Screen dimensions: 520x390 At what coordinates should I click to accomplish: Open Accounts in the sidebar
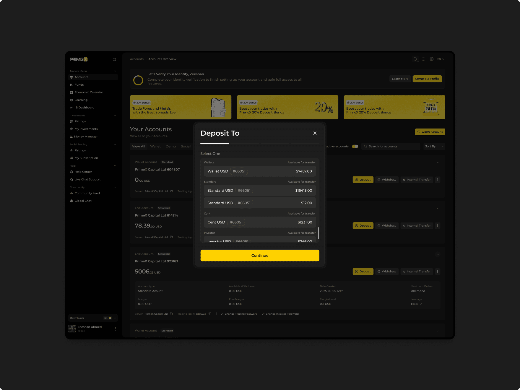(x=93, y=77)
